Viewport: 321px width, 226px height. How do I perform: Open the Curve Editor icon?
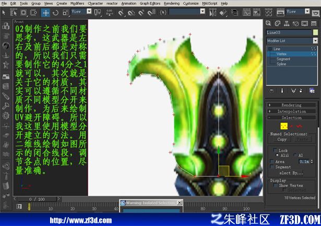point(246,13)
